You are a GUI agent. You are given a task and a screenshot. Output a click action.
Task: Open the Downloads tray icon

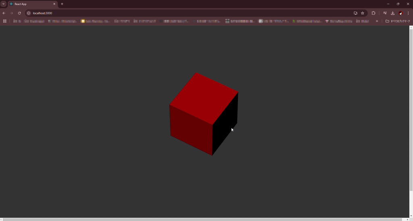tap(392, 13)
